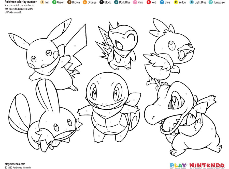This screenshot has width=229, height=169.
Task: Choose the Orange number 4 color circle
Action: (85, 2)
